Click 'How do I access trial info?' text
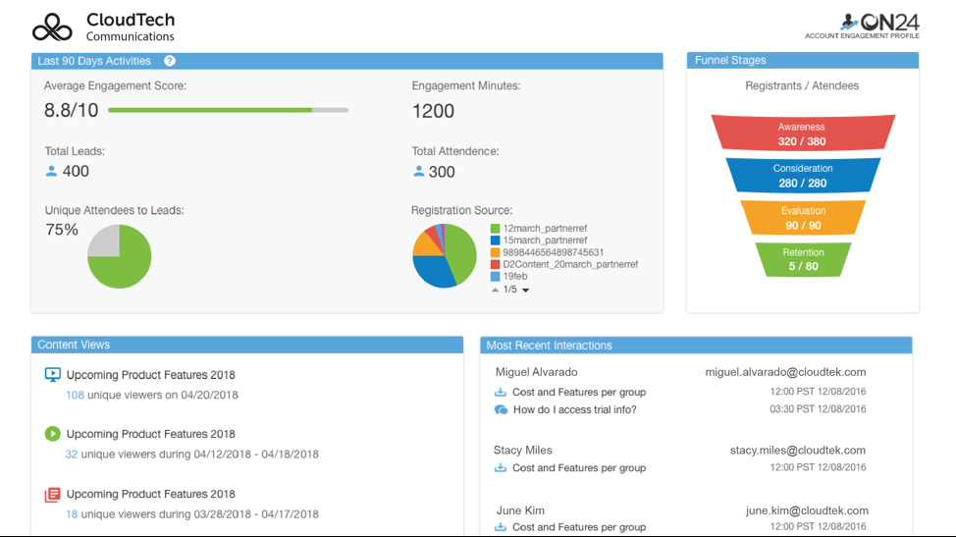Screen dimensions: 956x537 click(x=575, y=409)
